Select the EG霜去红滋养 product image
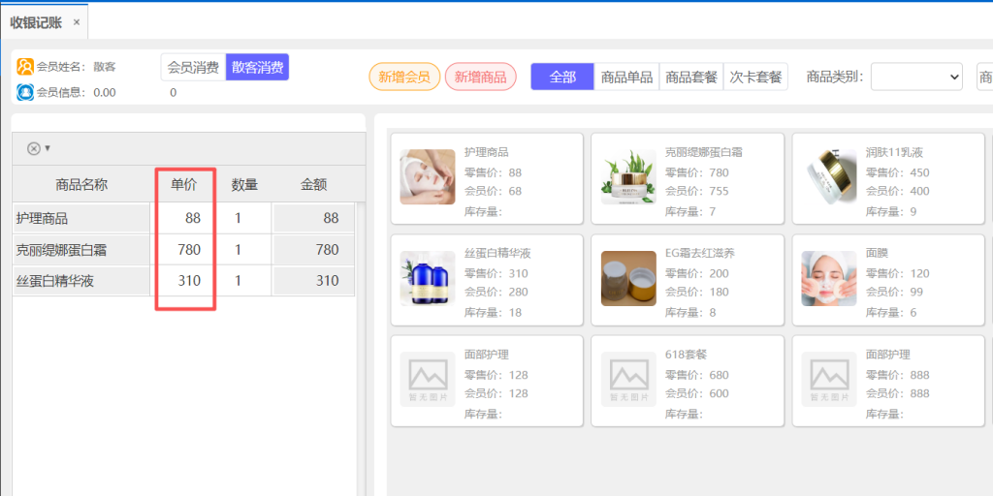The height and width of the screenshot is (496, 993). [628, 278]
